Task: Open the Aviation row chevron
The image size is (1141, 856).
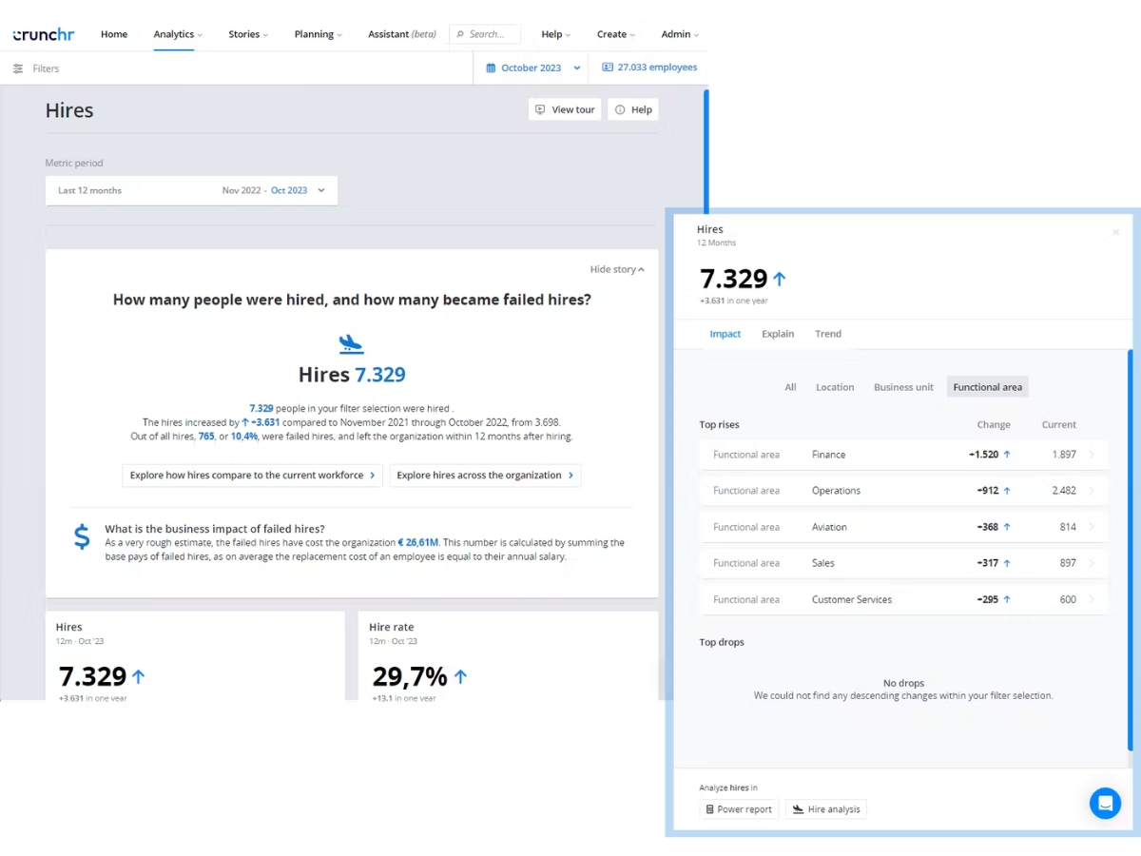Action: tap(1092, 527)
